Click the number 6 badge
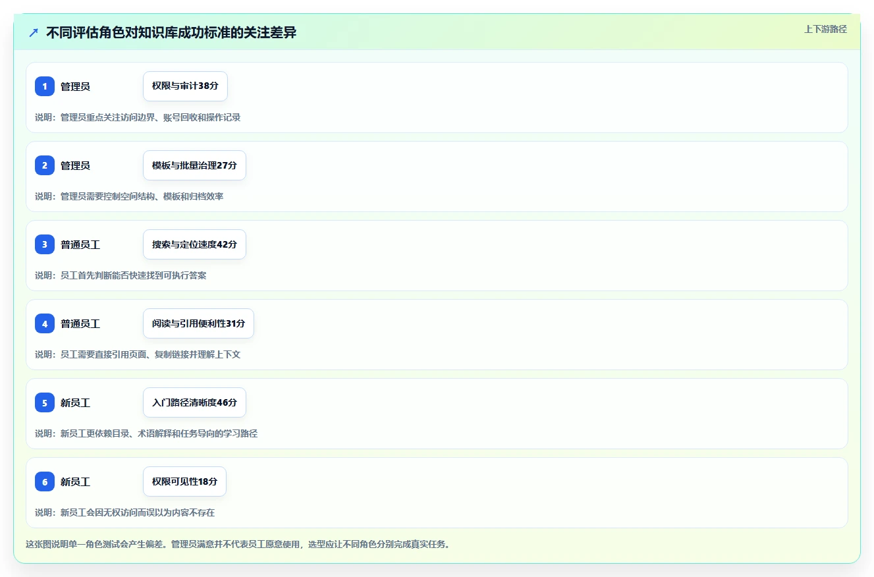 coord(45,481)
